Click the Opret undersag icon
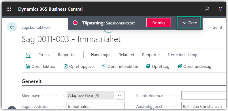Screen dimensions: 228x111 pos(180,66)
